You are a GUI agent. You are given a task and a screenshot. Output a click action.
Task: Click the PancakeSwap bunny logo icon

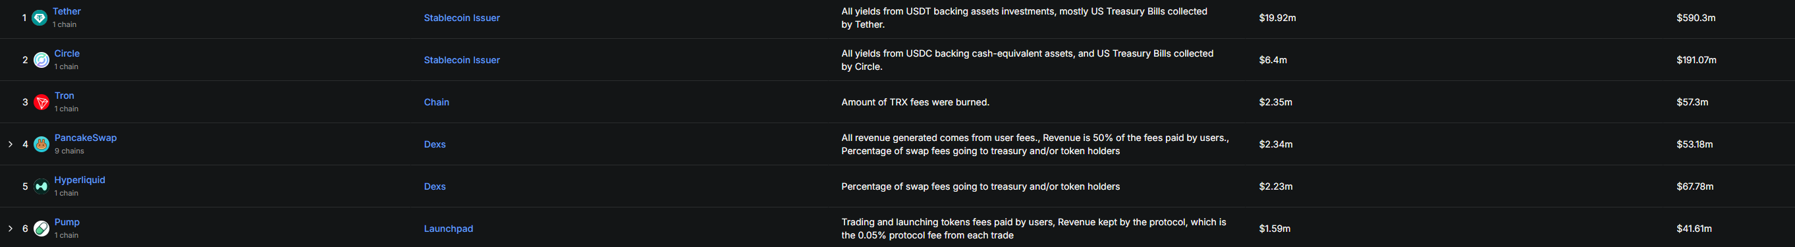click(x=41, y=144)
